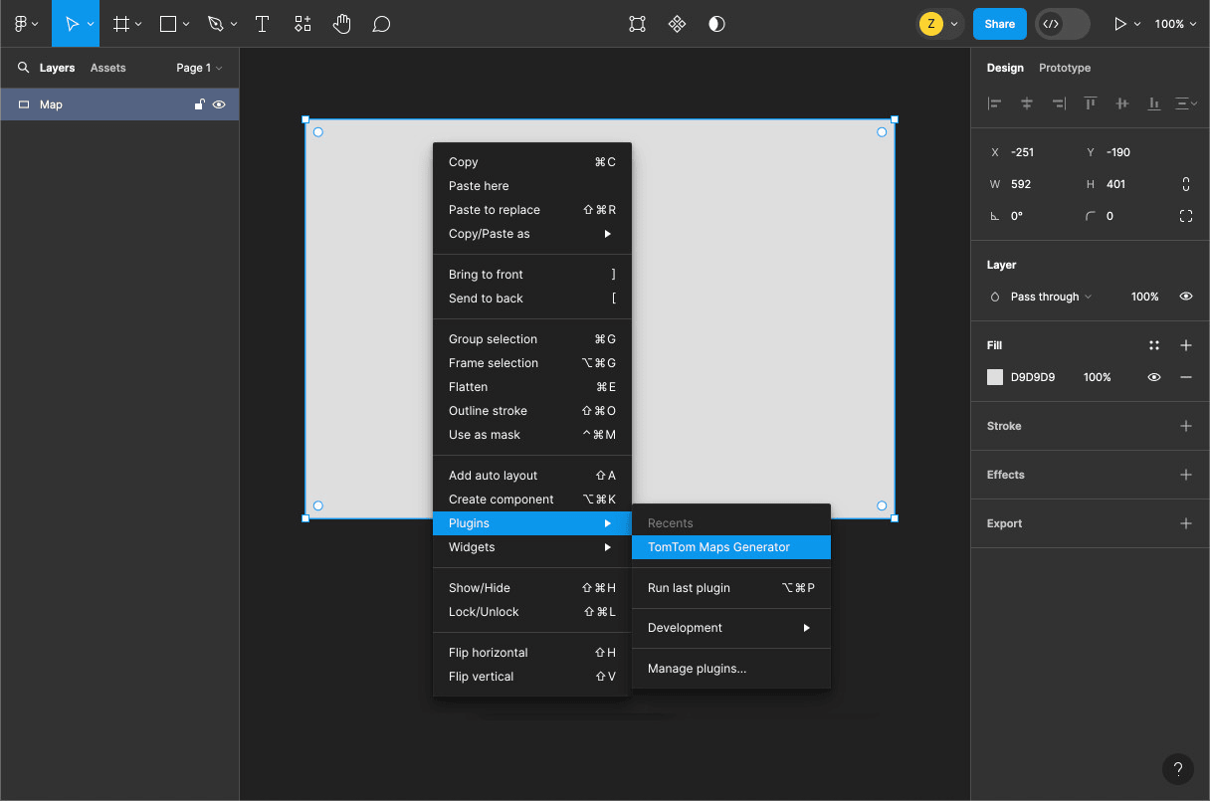Click the Share button
The width and height of the screenshot is (1210, 801).
(999, 23)
